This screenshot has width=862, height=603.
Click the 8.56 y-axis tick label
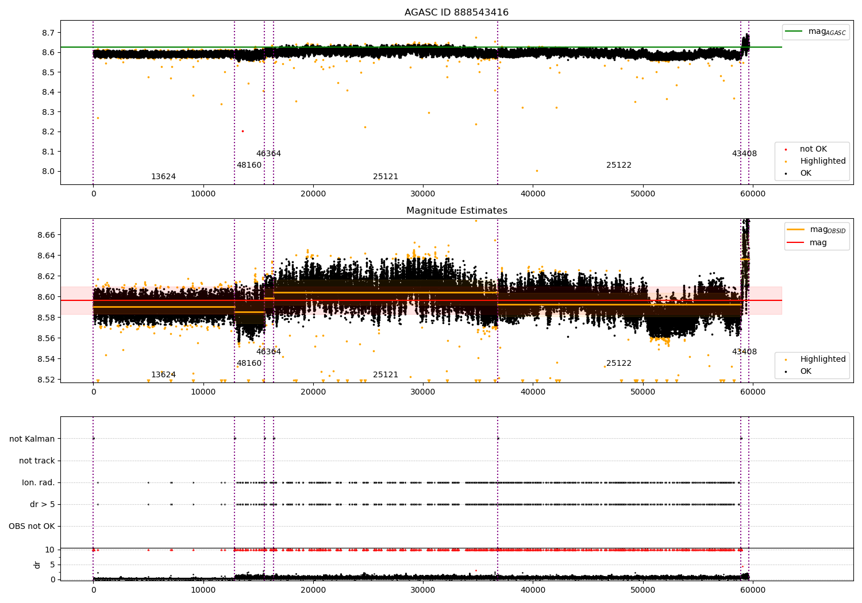pyautogui.click(x=46, y=338)
